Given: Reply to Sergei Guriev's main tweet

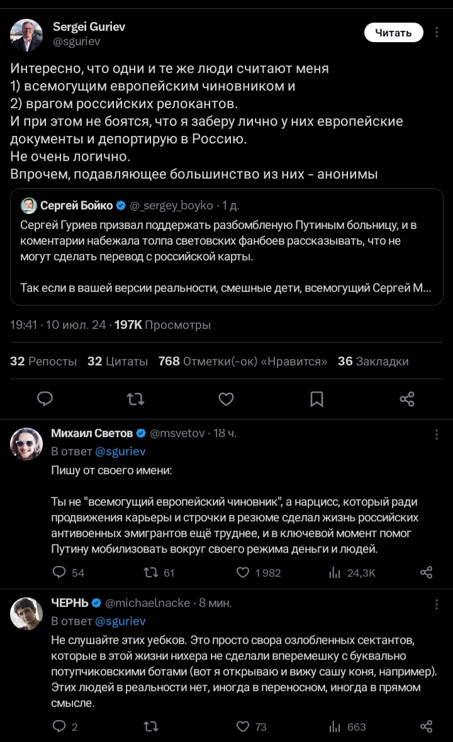Looking at the screenshot, I should 45,399.
